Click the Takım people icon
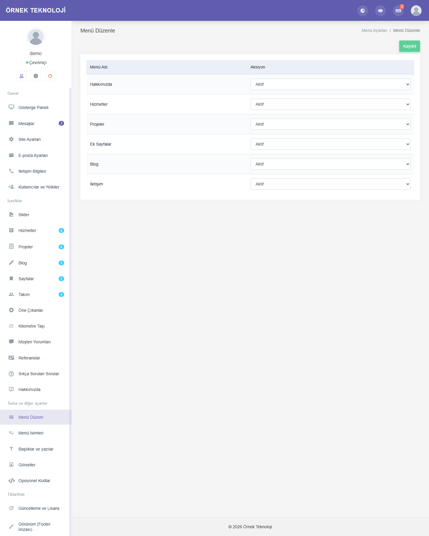The width and height of the screenshot is (429, 536). tap(11, 294)
